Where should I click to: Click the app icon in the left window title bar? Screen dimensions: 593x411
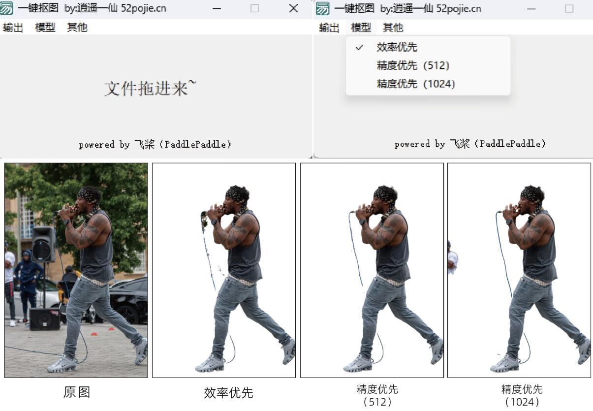(x=7, y=8)
